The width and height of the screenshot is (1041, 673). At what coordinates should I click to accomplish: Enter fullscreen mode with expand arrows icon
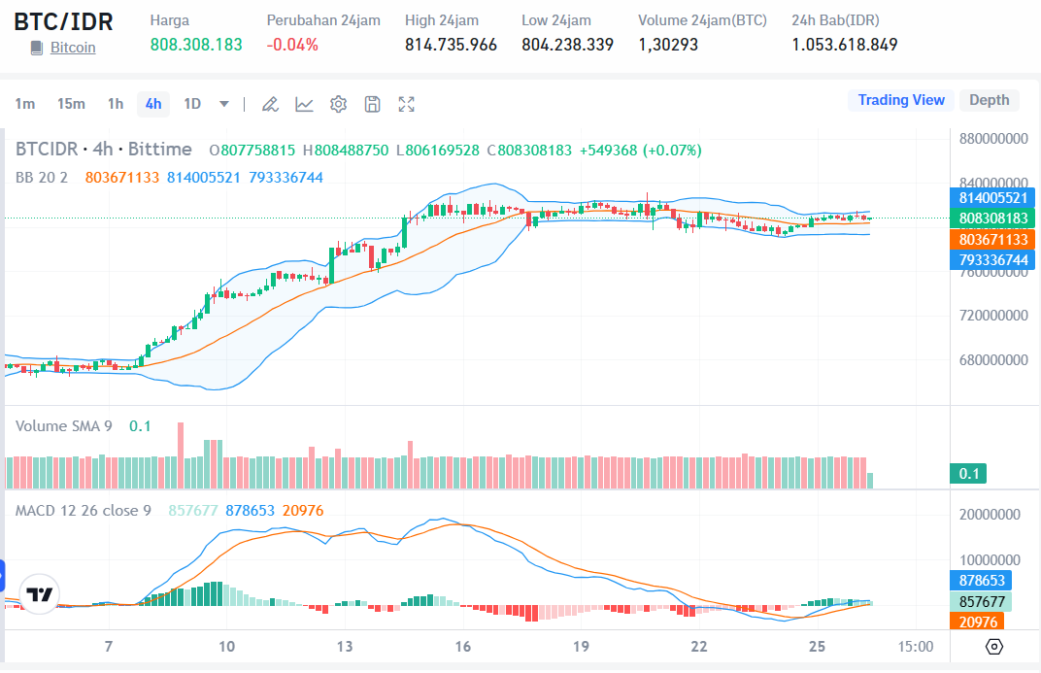[x=407, y=104]
